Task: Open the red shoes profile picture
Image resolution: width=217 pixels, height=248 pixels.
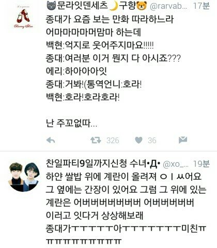Action: point(23,18)
